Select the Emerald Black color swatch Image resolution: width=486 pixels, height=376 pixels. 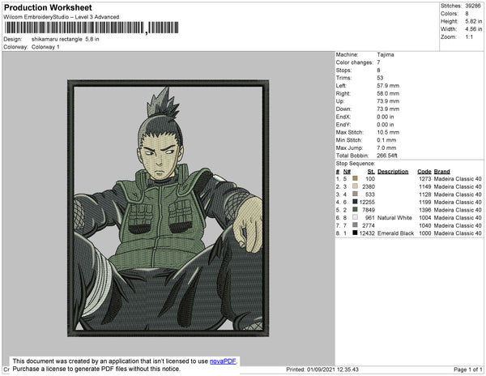tap(355, 233)
